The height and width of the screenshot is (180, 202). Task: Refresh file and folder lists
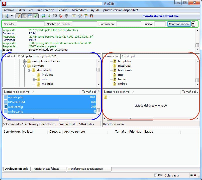pos(43,16)
